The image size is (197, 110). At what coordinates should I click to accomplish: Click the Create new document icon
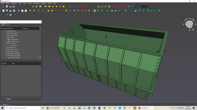(x=3, y=11)
